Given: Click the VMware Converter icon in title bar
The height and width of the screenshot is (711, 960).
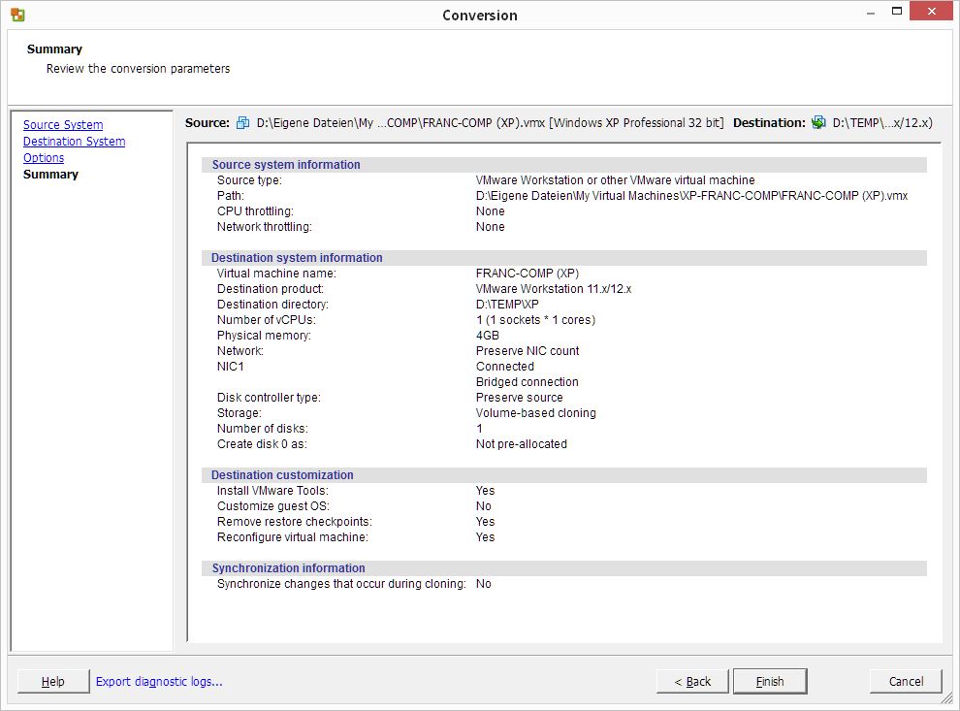Looking at the screenshot, I should pos(17,15).
